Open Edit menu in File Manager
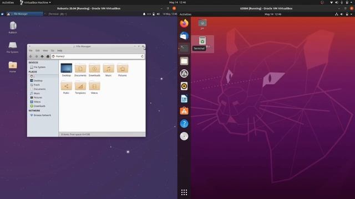The image size is (355, 199). click(x=38, y=50)
